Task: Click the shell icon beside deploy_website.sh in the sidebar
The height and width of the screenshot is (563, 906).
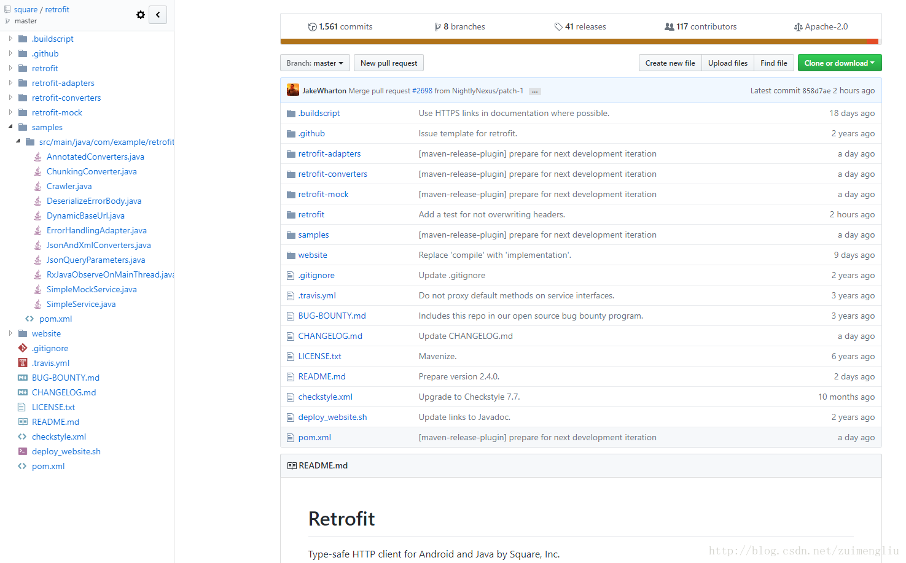Action: [23, 451]
